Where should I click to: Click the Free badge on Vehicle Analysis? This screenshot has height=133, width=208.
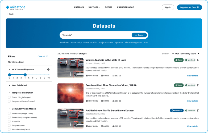point(179,60)
